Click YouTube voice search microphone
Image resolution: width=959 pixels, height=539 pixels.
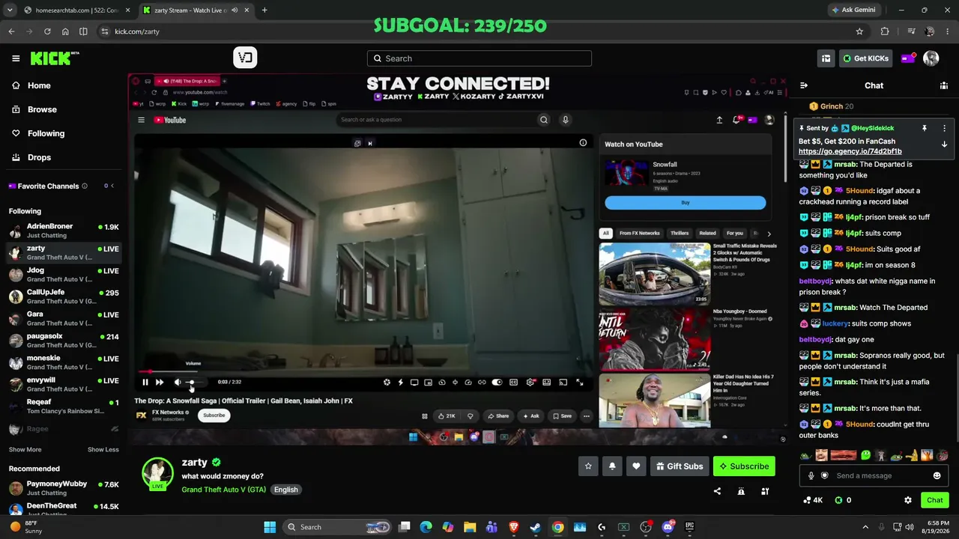point(566,120)
